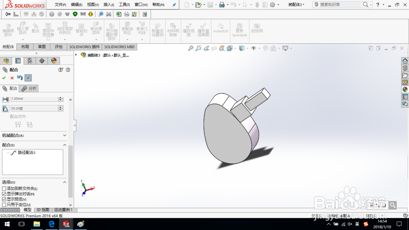Viewport: 409px width, 230px height.
Task: Switch to 3D 视图 bottom tab
Action: coord(43,210)
